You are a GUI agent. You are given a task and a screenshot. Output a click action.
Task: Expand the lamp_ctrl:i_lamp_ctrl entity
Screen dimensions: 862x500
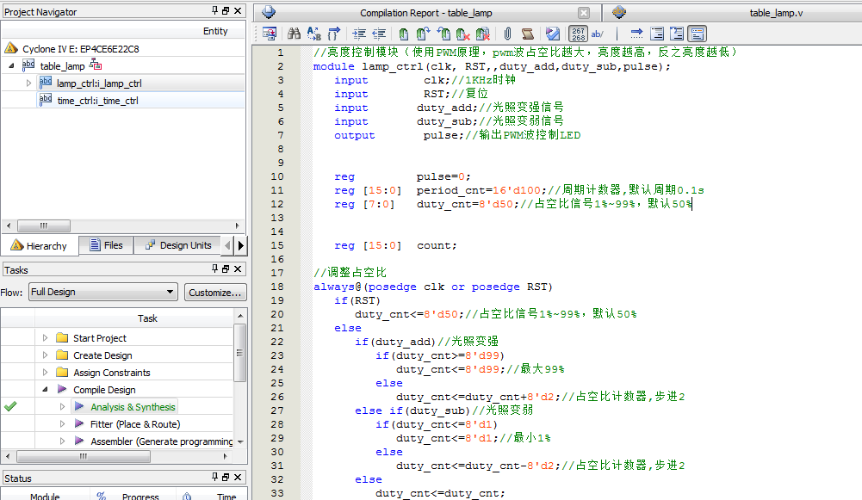(28, 83)
